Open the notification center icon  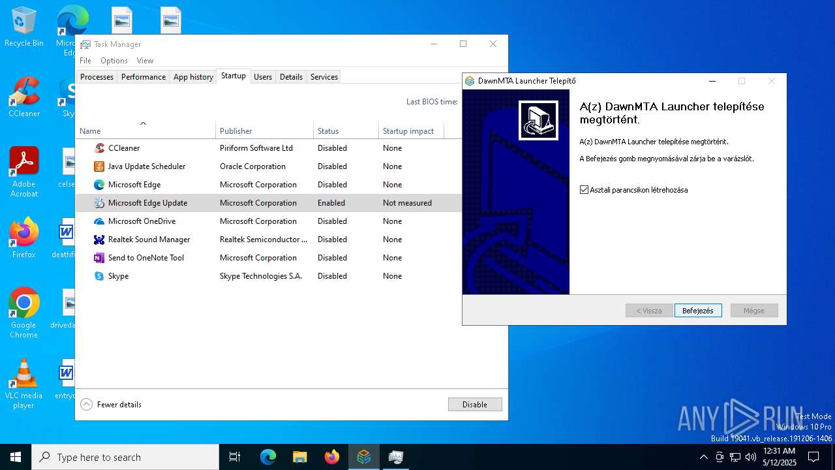(x=813, y=457)
